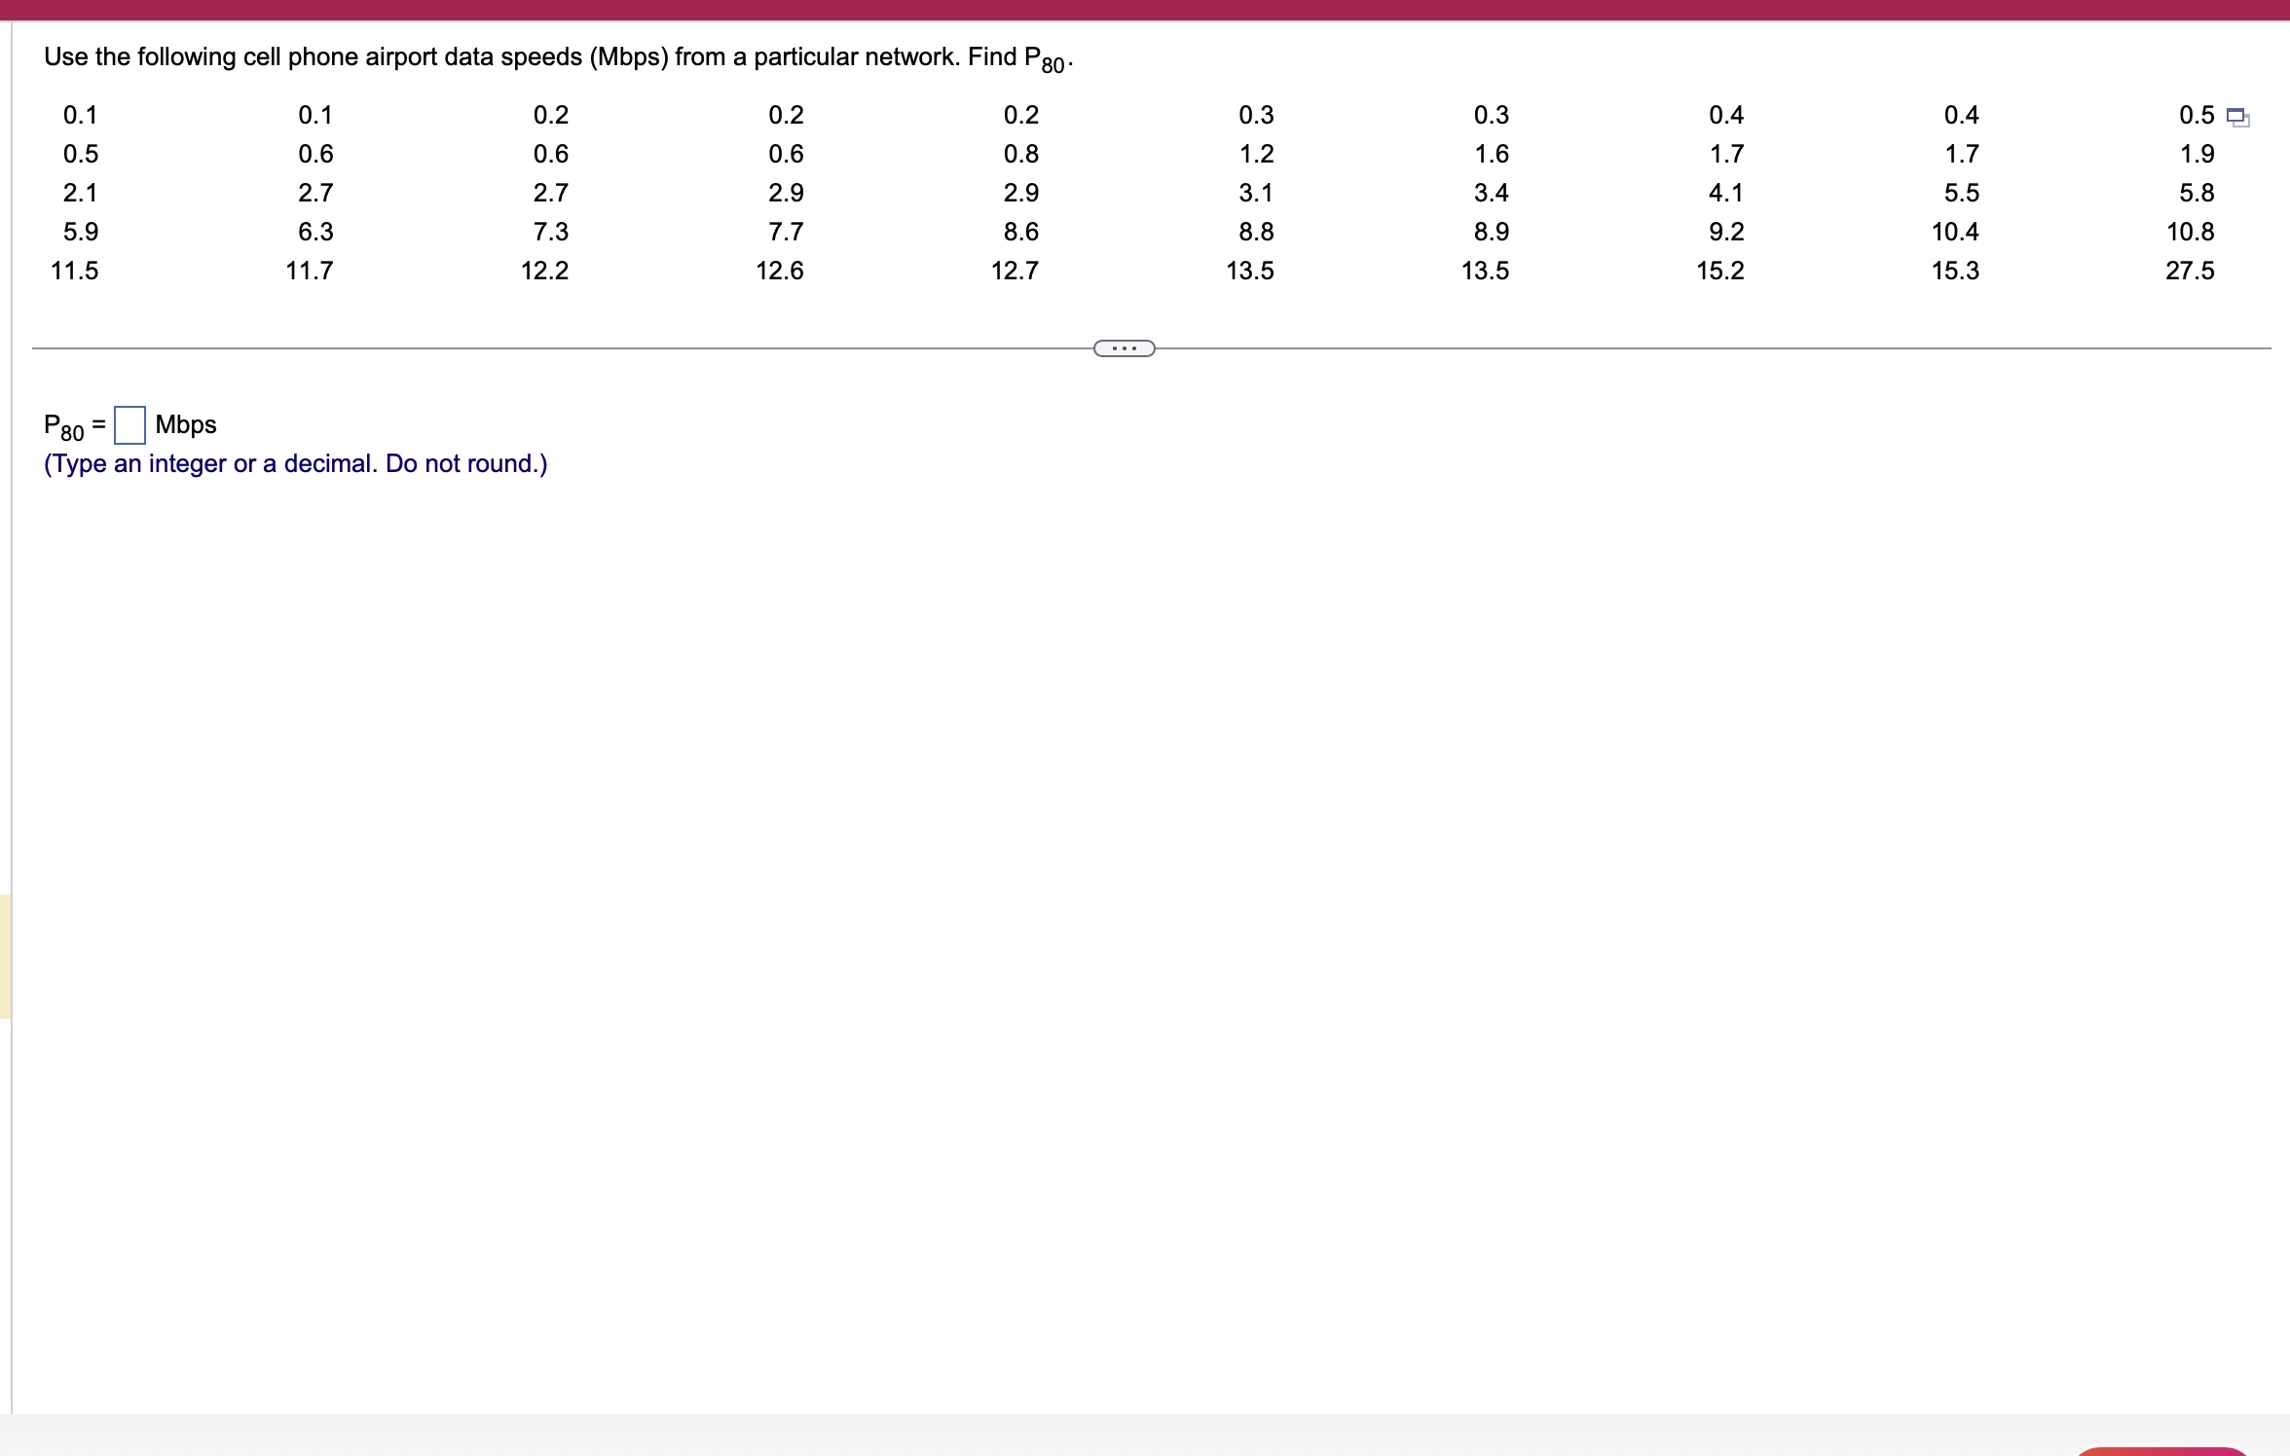This screenshot has width=2290, height=1456.
Task: Click the data value 10.8
Action: pos(2189,232)
